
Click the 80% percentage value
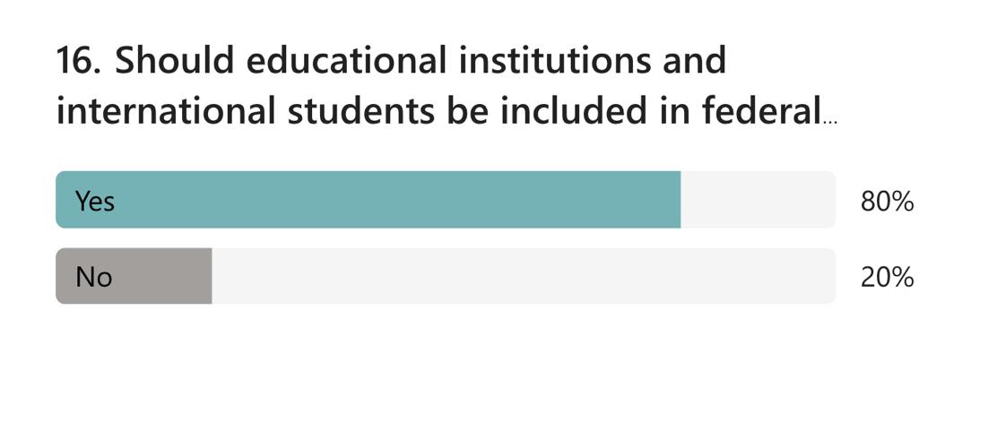pyautogui.click(x=887, y=202)
